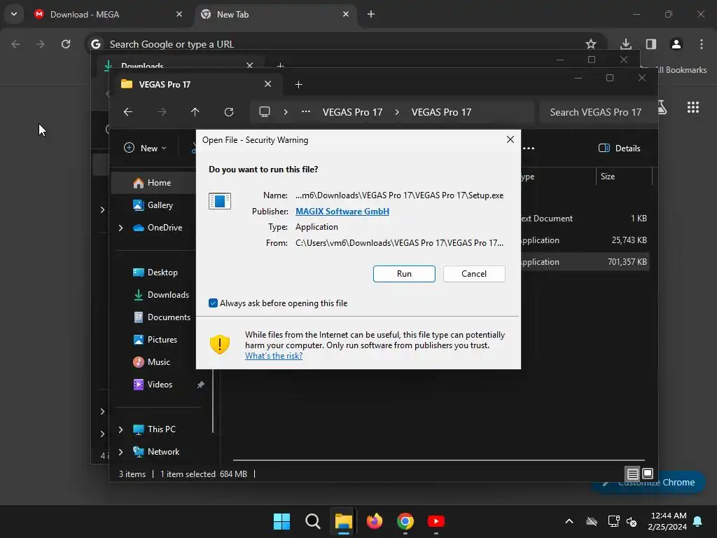Sort files by the Size column
717x538 pixels.
tap(624, 176)
